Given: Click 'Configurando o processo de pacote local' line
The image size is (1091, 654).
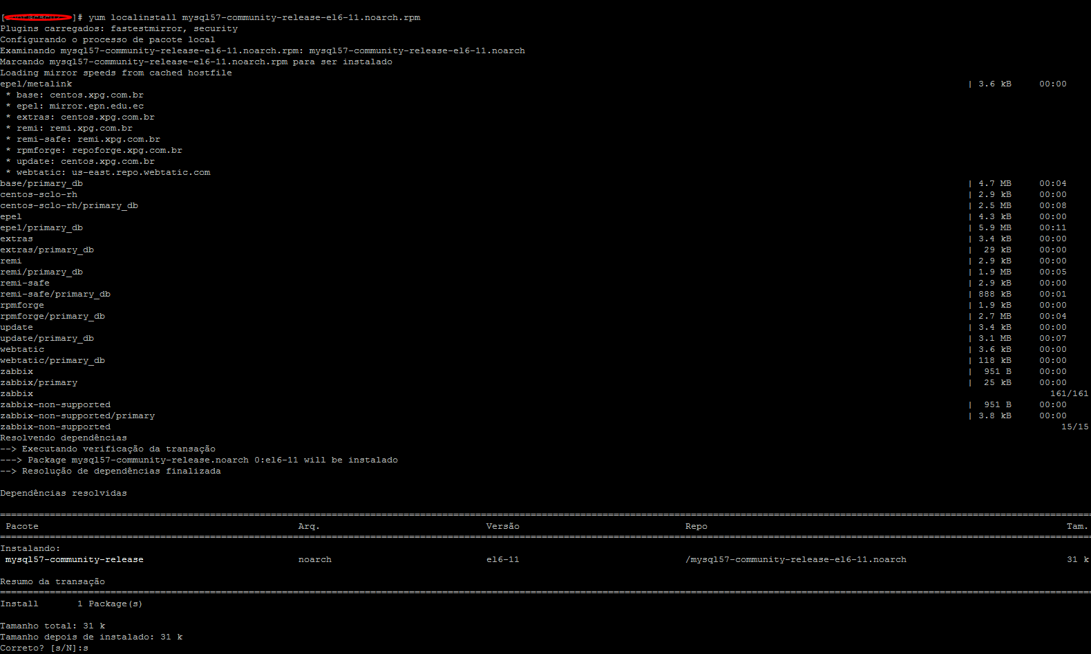Looking at the screenshot, I should [x=108, y=39].
